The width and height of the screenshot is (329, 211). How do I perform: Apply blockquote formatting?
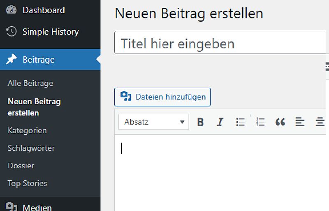pyautogui.click(x=280, y=122)
